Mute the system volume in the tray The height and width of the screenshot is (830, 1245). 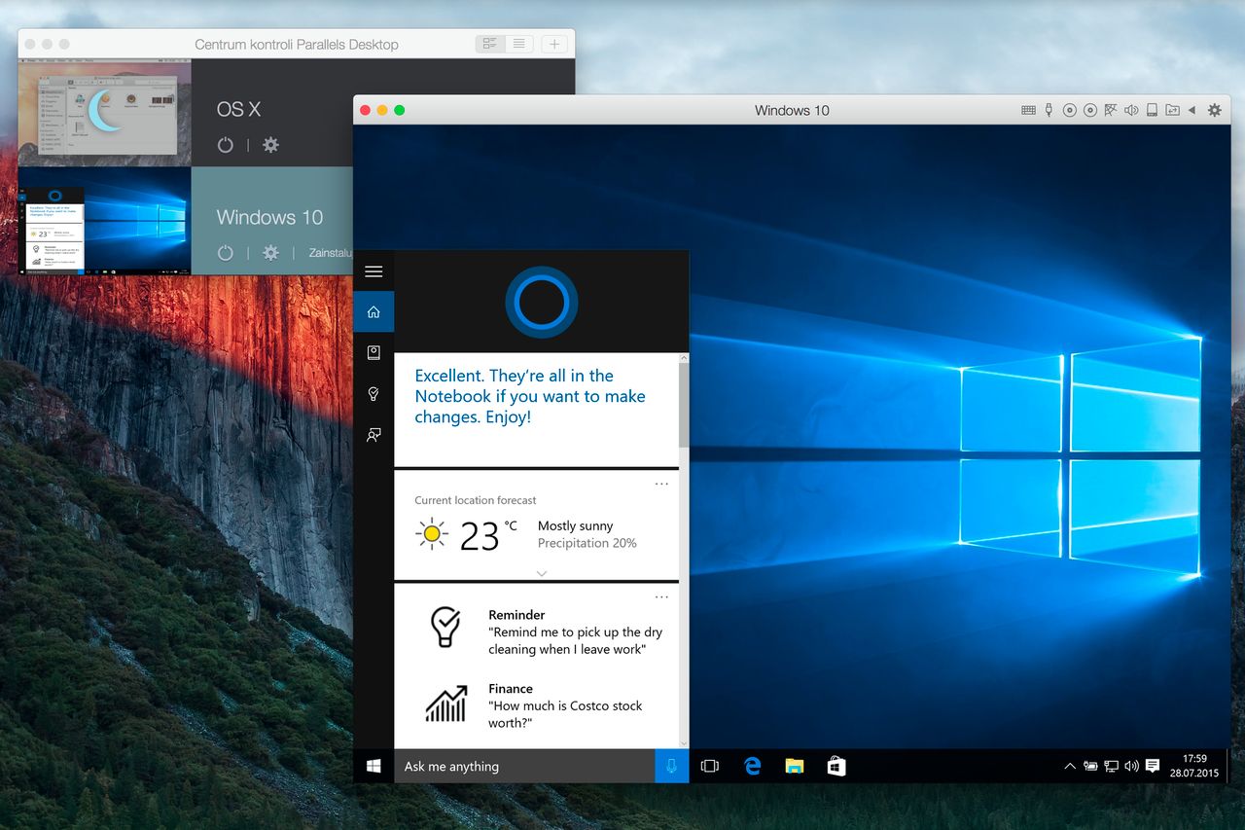click(1131, 766)
